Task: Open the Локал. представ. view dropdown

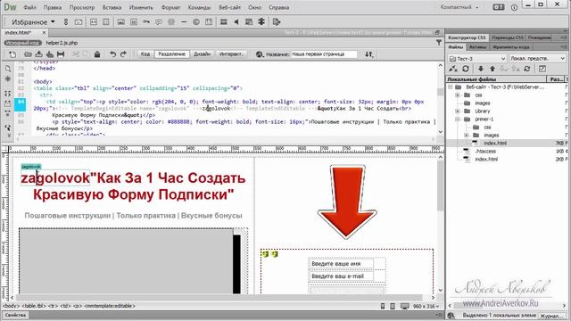Action: click(537, 59)
